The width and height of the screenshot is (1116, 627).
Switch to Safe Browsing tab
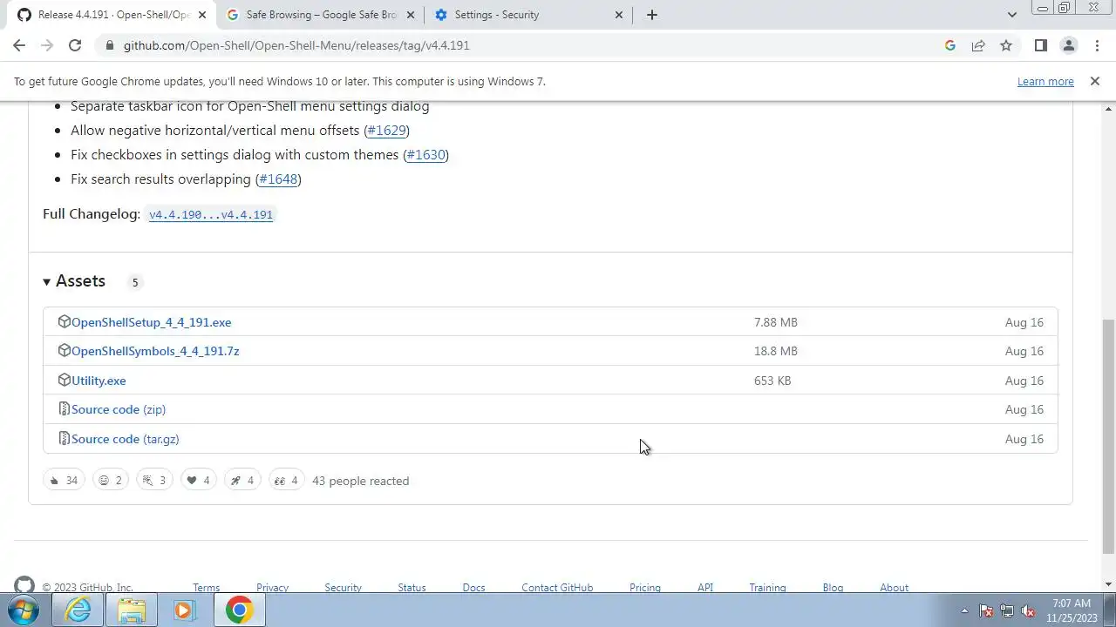[x=320, y=15]
